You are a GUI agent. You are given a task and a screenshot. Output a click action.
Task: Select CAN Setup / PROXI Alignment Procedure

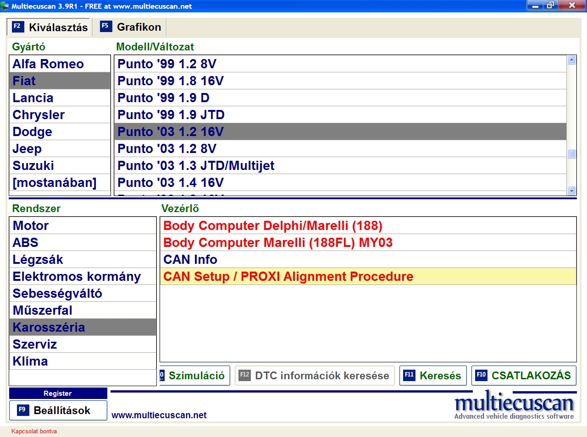click(368, 276)
